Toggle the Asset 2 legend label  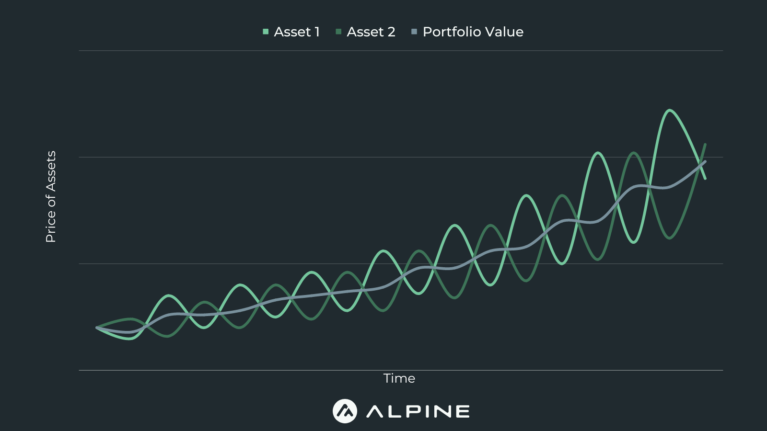(x=371, y=32)
